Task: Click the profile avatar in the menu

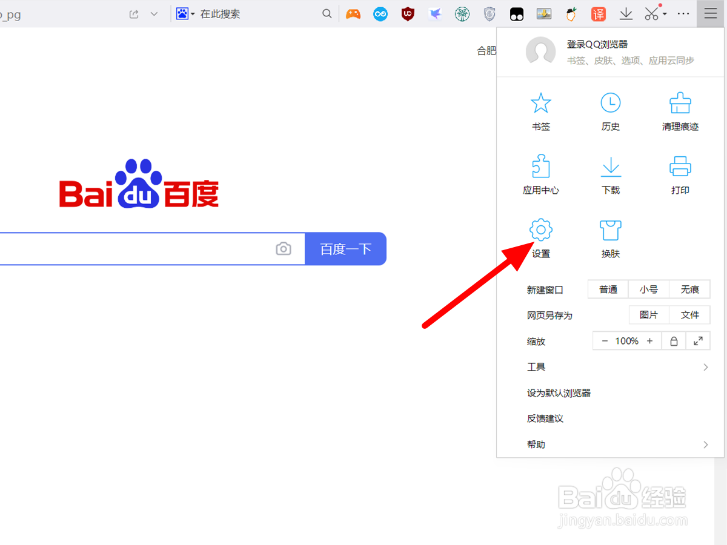Action: tap(540, 51)
